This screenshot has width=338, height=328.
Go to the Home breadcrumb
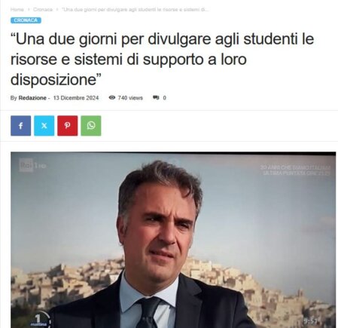pos(17,9)
